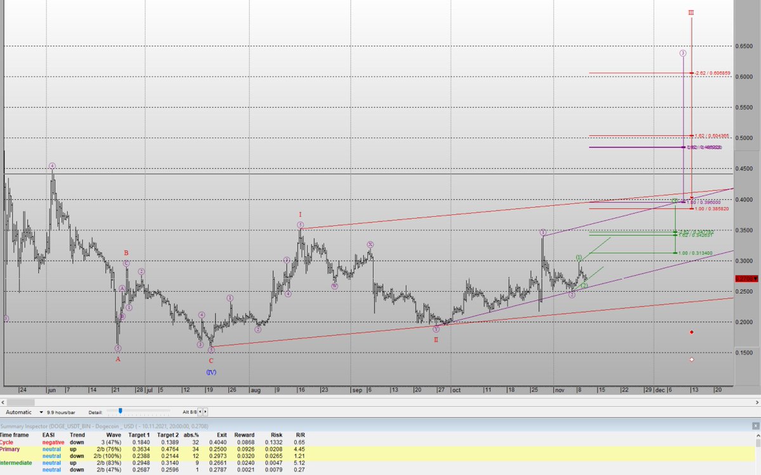Select the 'Cycle' time frame row label

point(7,442)
